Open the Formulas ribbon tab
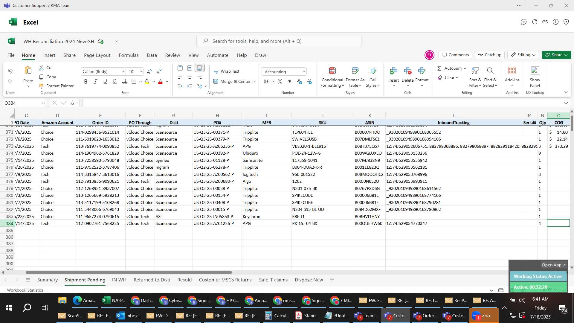Image resolution: width=574 pixels, height=323 pixels. coord(129,55)
